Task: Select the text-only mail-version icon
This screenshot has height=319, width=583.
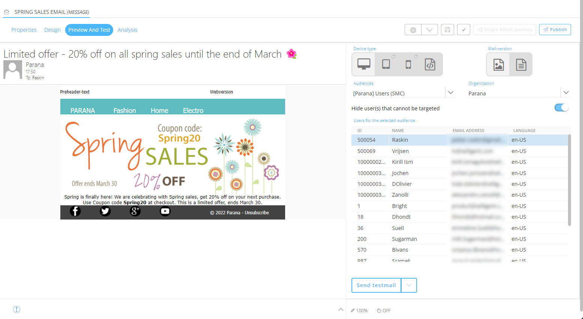Action: pyautogui.click(x=521, y=65)
